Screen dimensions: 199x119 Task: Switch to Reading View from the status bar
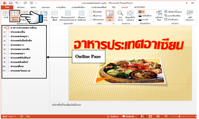click(158, 116)
